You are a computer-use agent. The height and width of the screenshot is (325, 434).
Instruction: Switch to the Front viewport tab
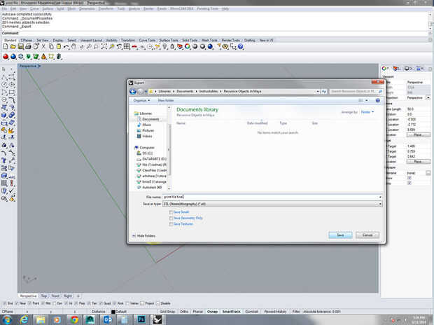[55, 296]
